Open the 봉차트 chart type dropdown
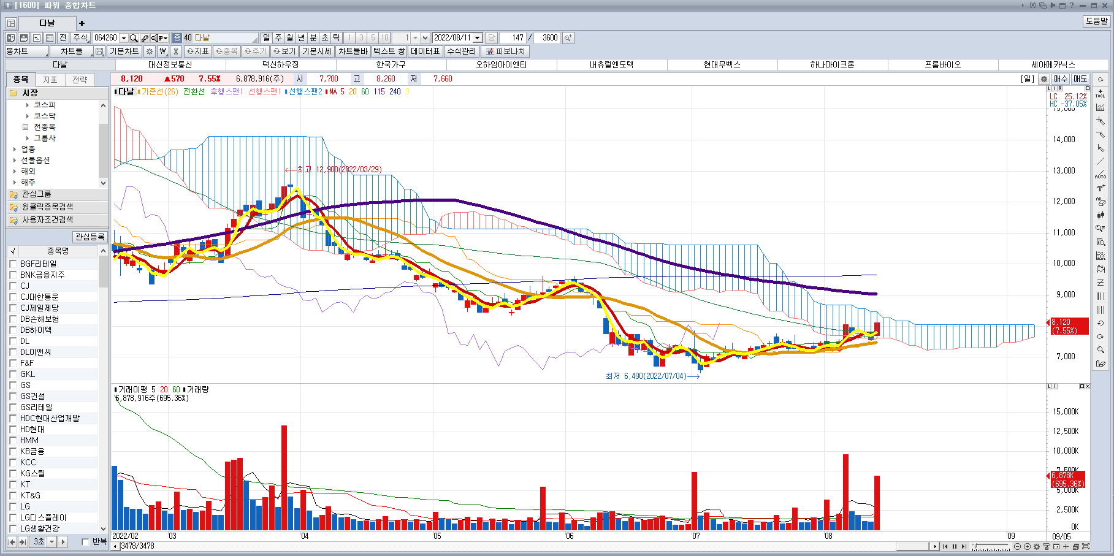Viewport: 1114px width, 556px height. (26, 51)
